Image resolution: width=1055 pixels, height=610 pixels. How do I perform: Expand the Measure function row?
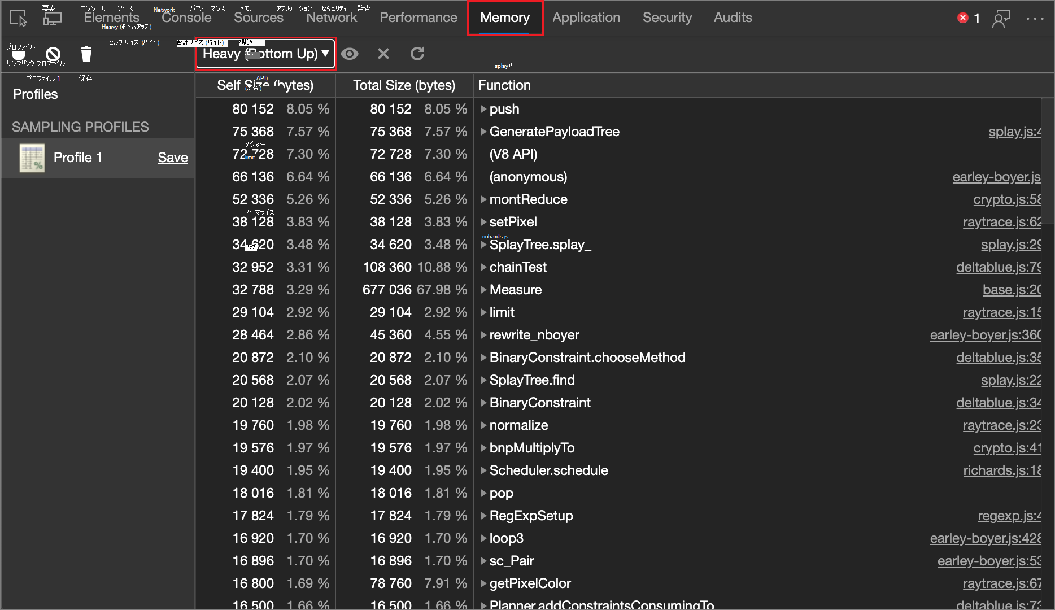[x=483, y=290]
